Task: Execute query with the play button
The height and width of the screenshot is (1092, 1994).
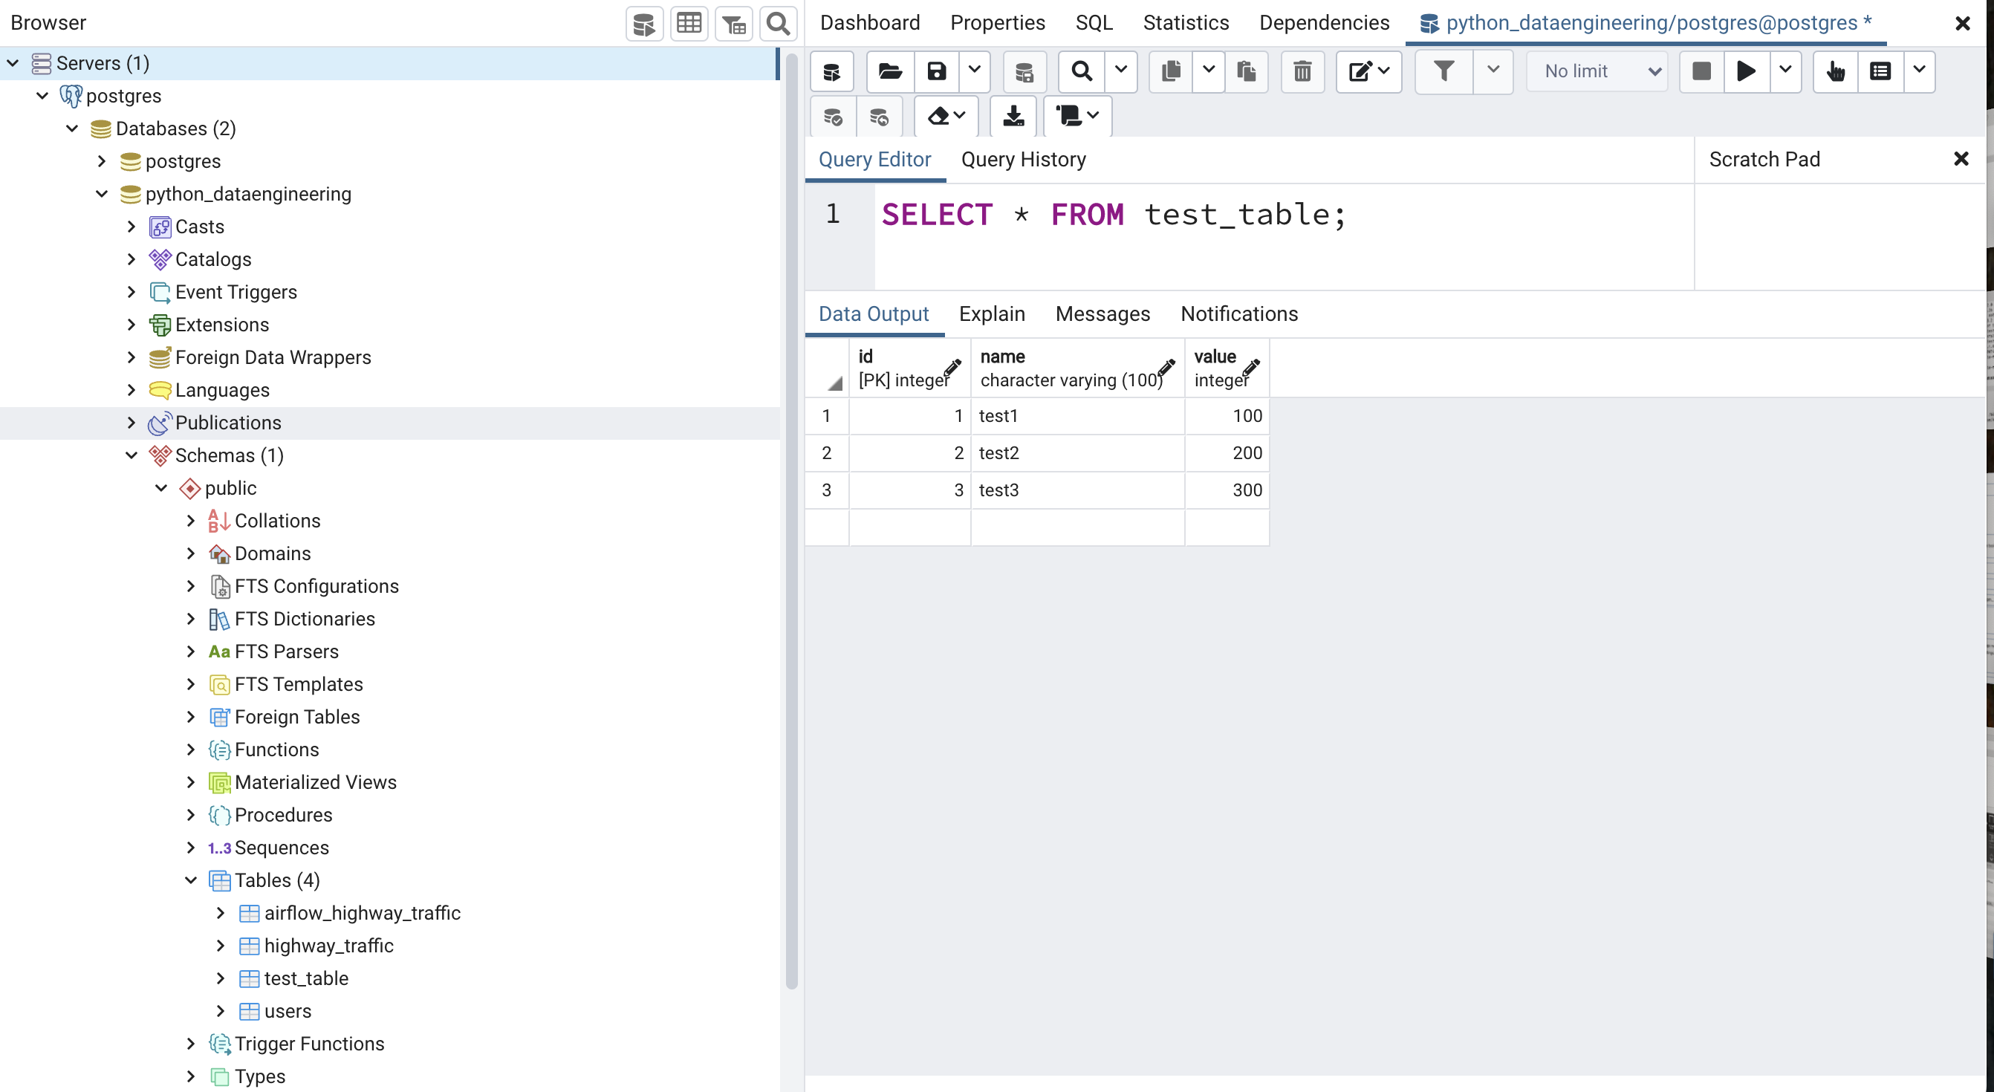Action: tap(1747, 71)
